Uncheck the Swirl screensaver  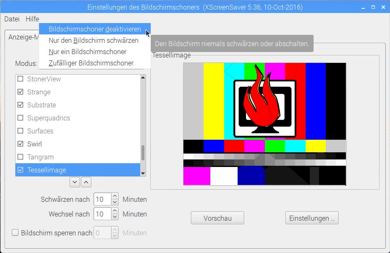(21, 143)
